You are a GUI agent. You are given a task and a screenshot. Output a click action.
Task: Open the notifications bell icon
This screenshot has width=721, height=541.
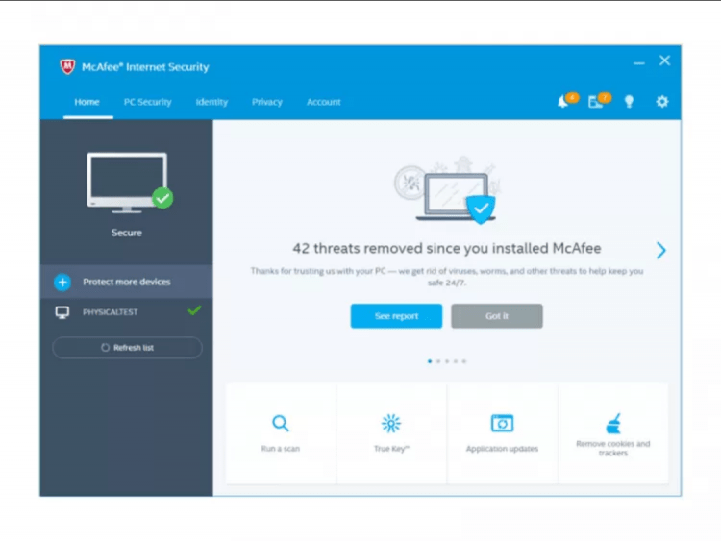coord(563,102)
